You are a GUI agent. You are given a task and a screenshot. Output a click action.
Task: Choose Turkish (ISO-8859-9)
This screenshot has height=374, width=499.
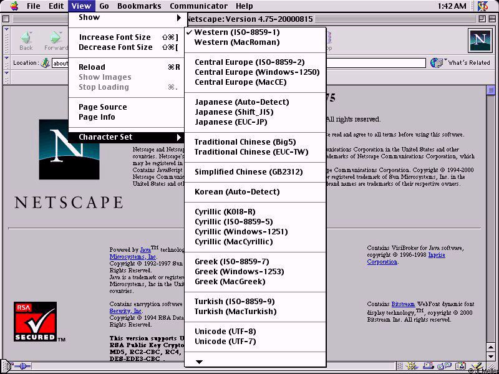point(255,302)
